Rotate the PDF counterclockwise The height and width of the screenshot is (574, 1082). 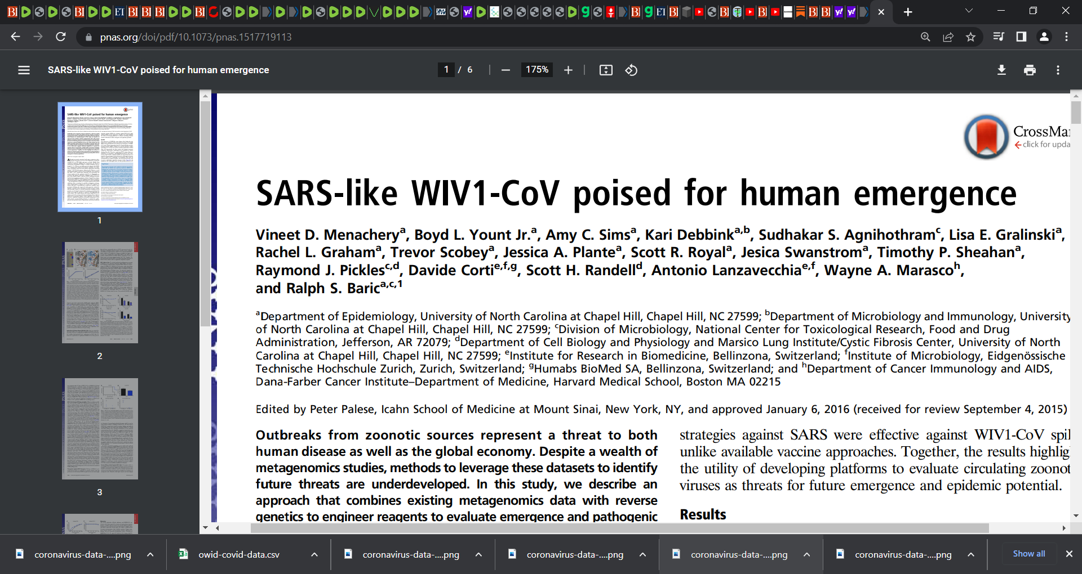pyautogui.click(x=631, y=70)
